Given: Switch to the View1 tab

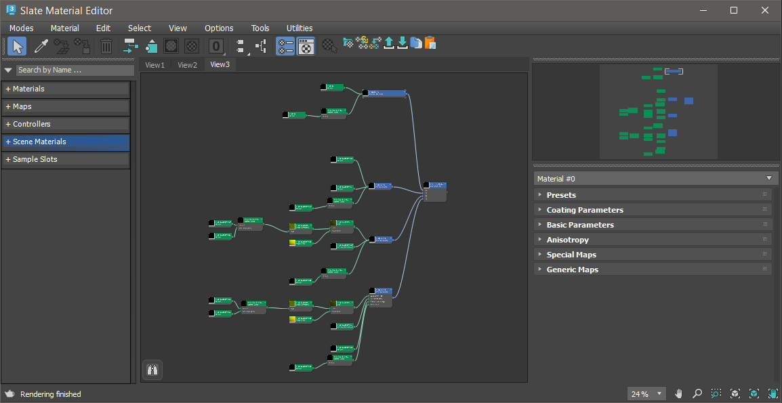Looking at the screenshot, I should pos(155,65).
